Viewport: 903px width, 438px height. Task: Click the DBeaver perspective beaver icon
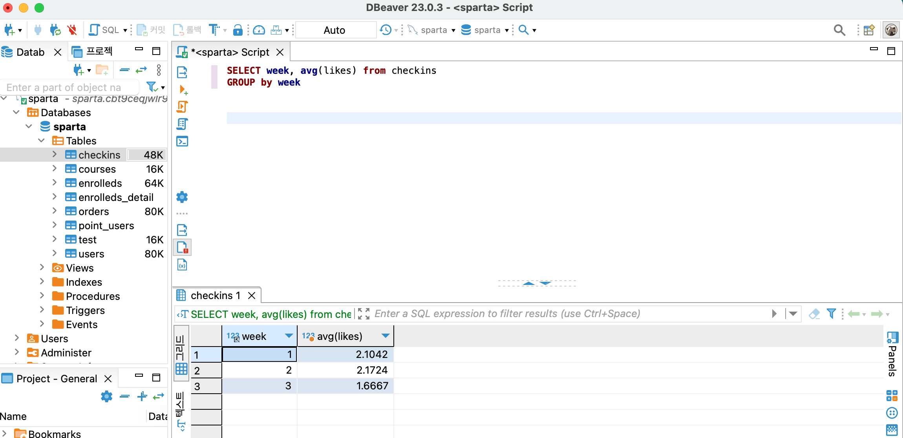(x=891, y=30)
